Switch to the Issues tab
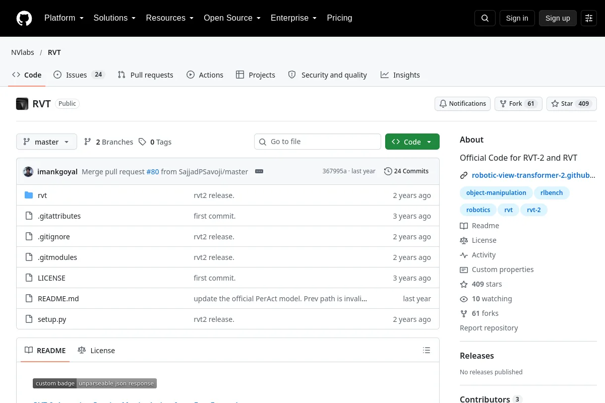605x403 pixels. click(x=79, y=75)
